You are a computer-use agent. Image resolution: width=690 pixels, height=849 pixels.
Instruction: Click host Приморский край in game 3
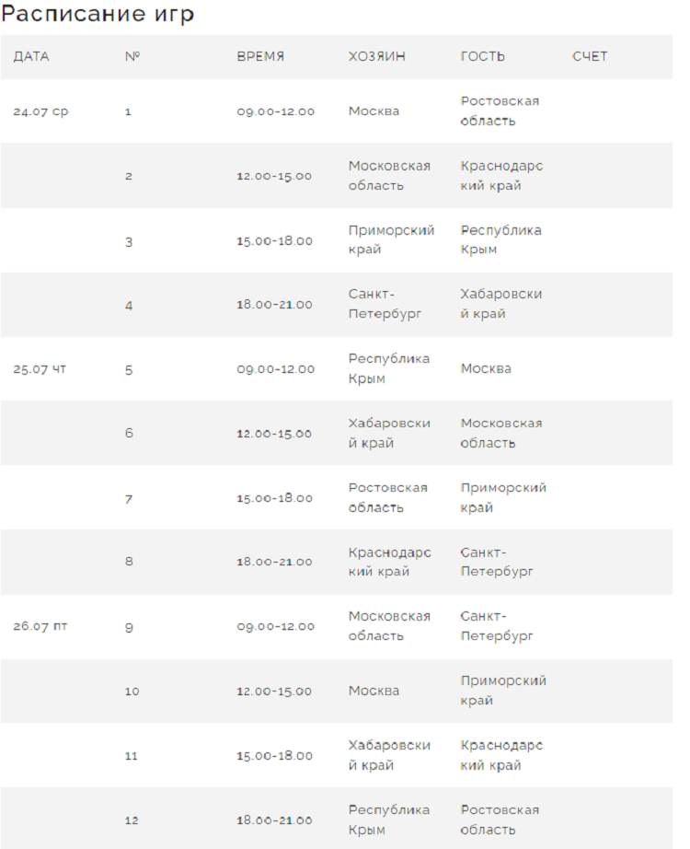point(391,240)
